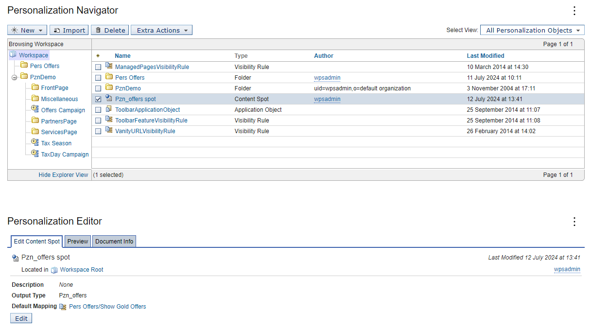
Task: Click the VanityURLVisibilityRule rule icon
Action: point(109,131)
